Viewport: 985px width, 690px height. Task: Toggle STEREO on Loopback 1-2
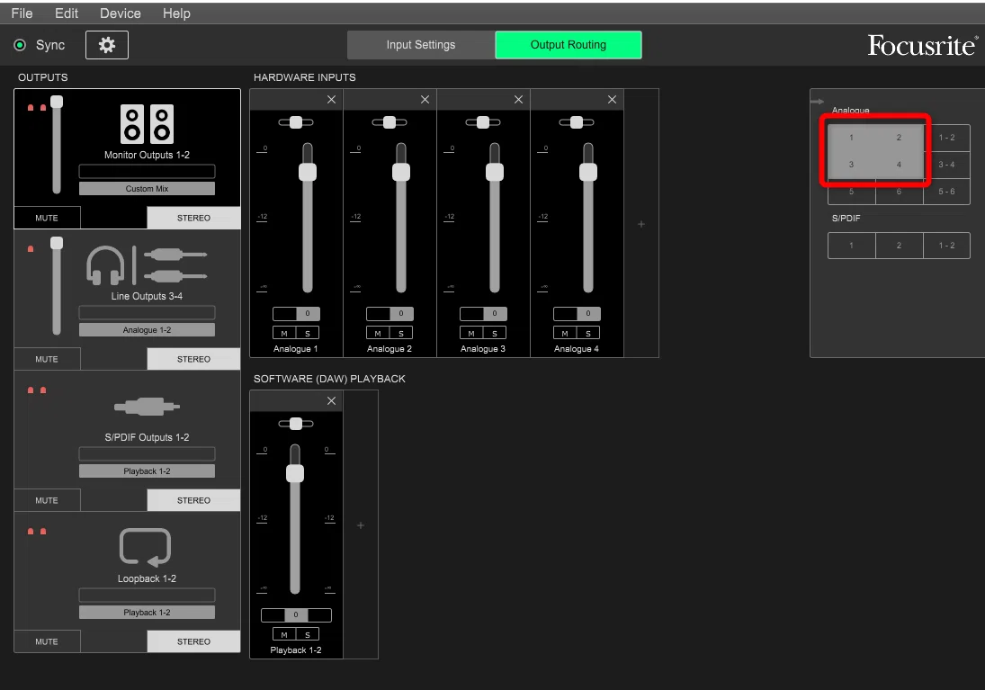[193, 641]
